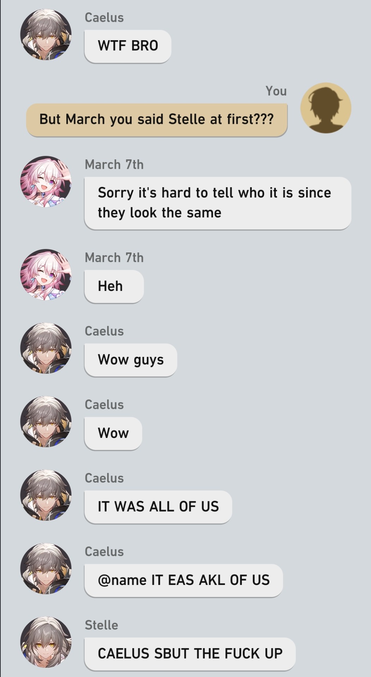Tap Stelle's avatar at the bottom
Screen dimensions: 371x677
(x=46, y=642)
